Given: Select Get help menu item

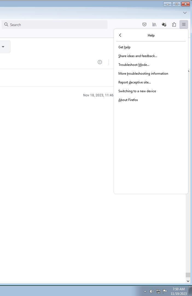Looking at the screenshot, I should 151,47.
